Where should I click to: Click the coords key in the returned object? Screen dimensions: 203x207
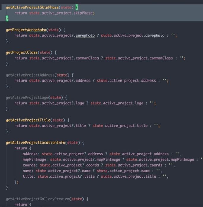click(x=29, y=165)
